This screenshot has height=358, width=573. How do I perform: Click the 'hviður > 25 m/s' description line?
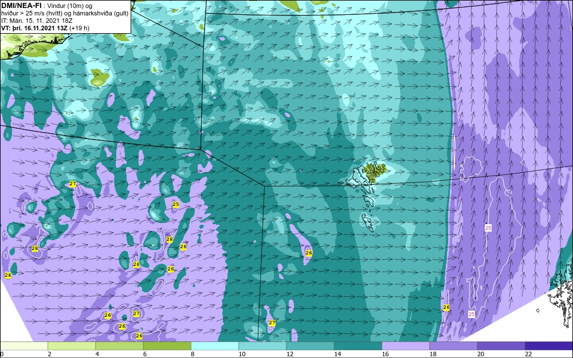[65, 13]
